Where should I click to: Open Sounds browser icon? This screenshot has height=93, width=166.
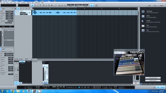tap(143, 21)
